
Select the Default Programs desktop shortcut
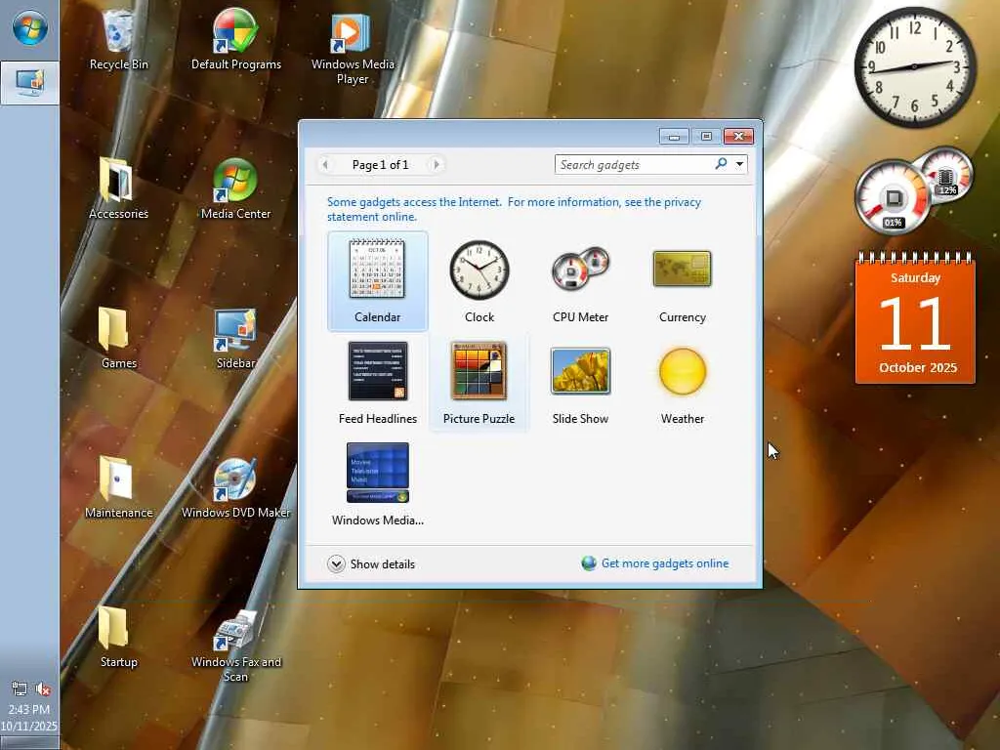pyautogui.click(x=236, y=39)
